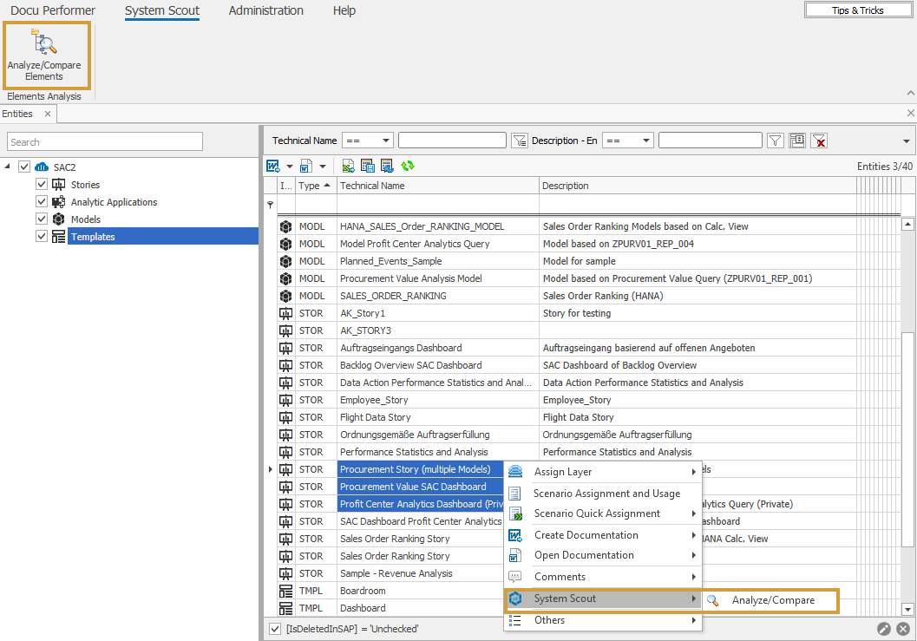Refresh the entities list
Image resolution: width=917 pixels, height=641 pixels.
pyautogui.click(x=406, y=166)
